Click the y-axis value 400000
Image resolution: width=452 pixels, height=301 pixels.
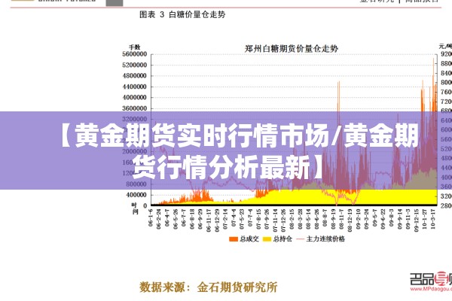click(136, 195)
